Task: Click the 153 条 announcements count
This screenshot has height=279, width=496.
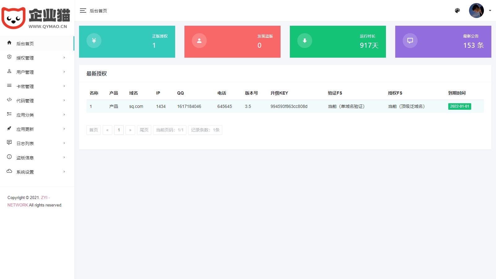Action: coord(474,45)
